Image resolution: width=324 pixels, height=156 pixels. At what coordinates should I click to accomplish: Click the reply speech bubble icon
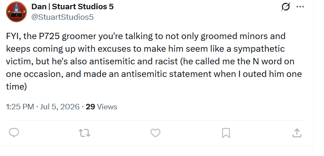coord(14,133)
